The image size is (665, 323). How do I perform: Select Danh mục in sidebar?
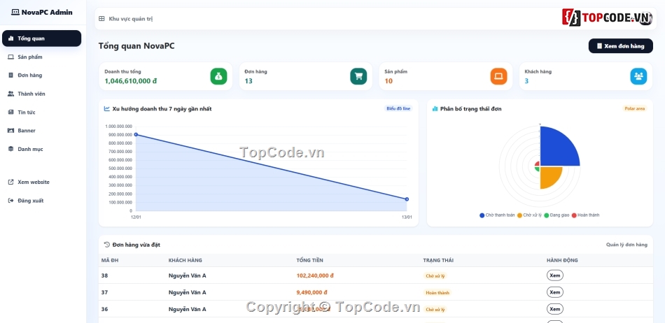41,149
